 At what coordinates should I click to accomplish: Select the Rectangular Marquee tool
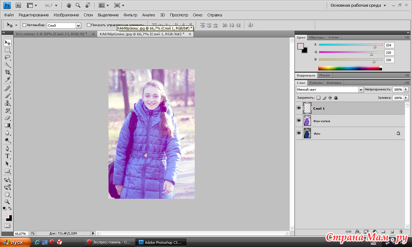coord(8,50)
